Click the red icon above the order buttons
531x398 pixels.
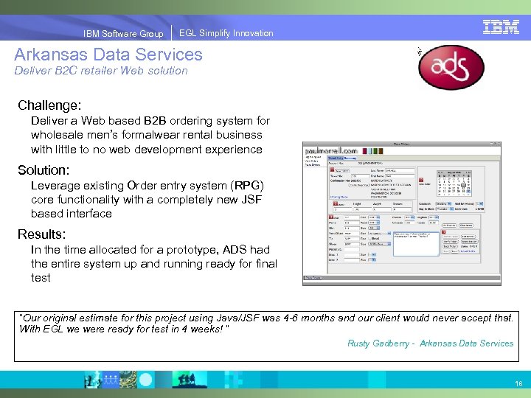[x=444, y=232]
